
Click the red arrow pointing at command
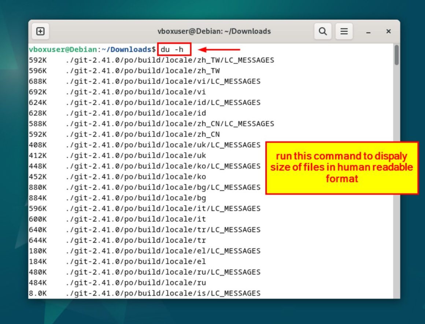tap(219, 49)
